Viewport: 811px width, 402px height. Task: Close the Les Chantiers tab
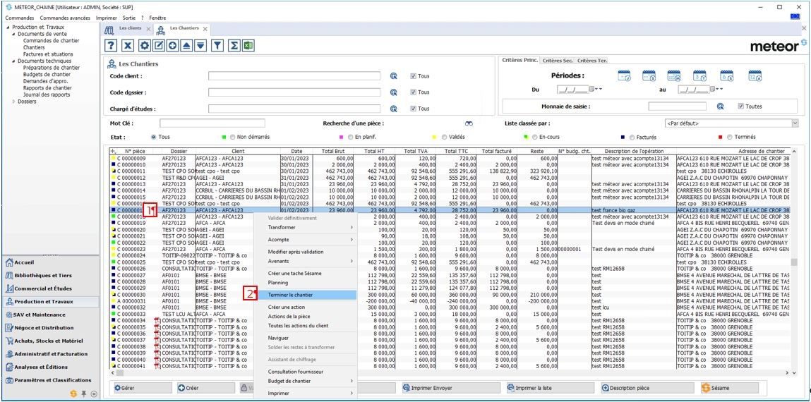[x=205, y=29]
